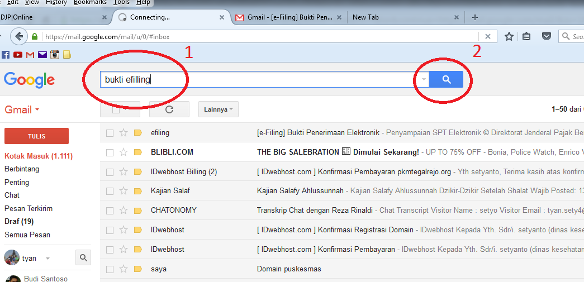Open Kotak Masuk (1.111) folder
Screen dimensions: 584x282
39,156
